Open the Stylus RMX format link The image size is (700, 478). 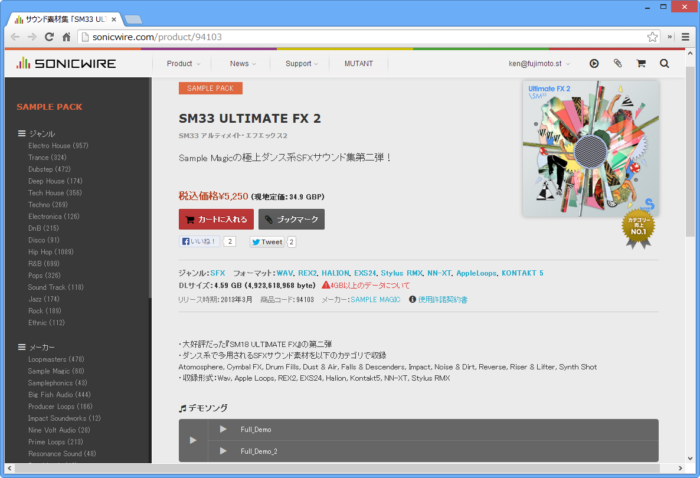(x=402, y=273)
